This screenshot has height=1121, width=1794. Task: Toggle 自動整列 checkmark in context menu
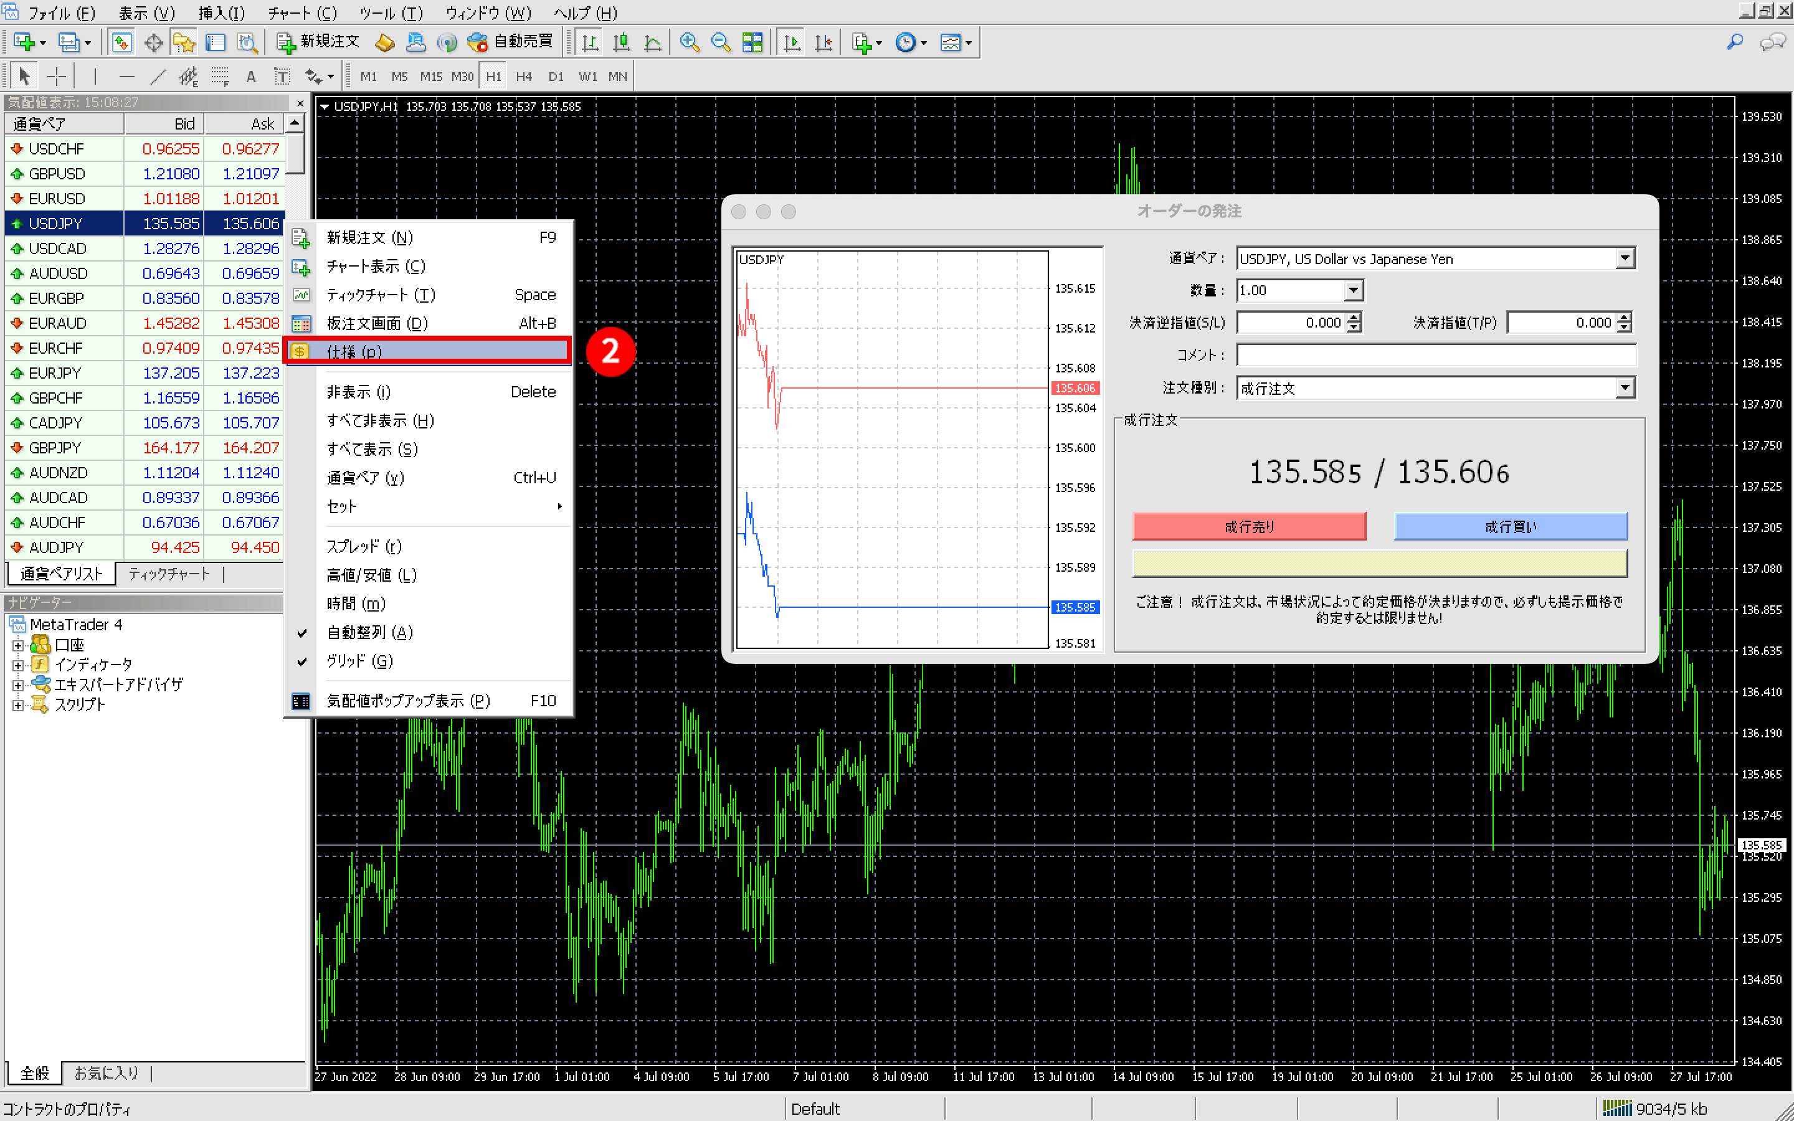coord(369,632)
